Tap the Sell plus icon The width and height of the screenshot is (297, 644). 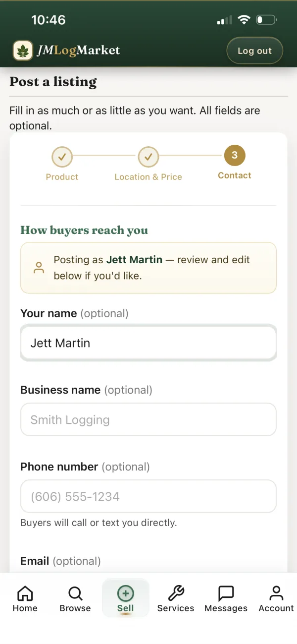[125, 593]
